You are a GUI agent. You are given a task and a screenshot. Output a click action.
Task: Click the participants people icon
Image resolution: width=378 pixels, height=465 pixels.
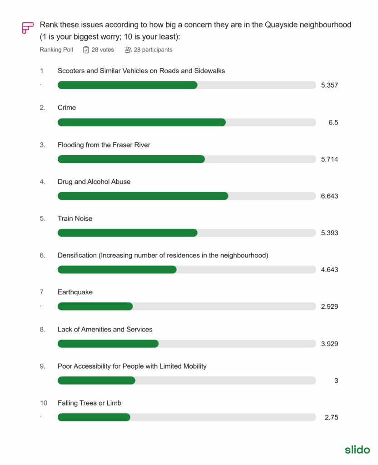[128, 49]
